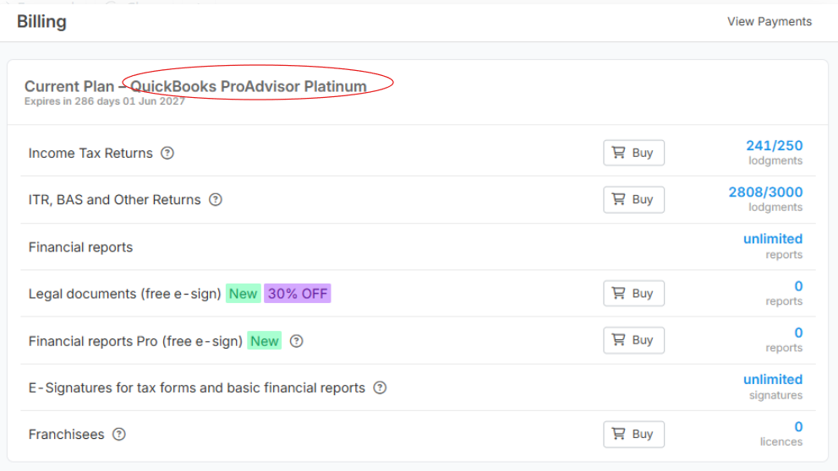Click Legal documents (free e-sign) label
Image resolution: width=838 pixels, height=471 pixels.
pyautogui.click(x=124, y=294)
